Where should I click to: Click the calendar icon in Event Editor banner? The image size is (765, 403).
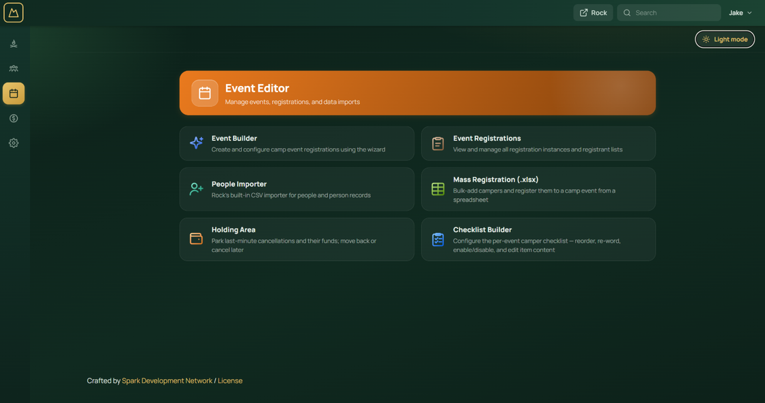(205, 93)
